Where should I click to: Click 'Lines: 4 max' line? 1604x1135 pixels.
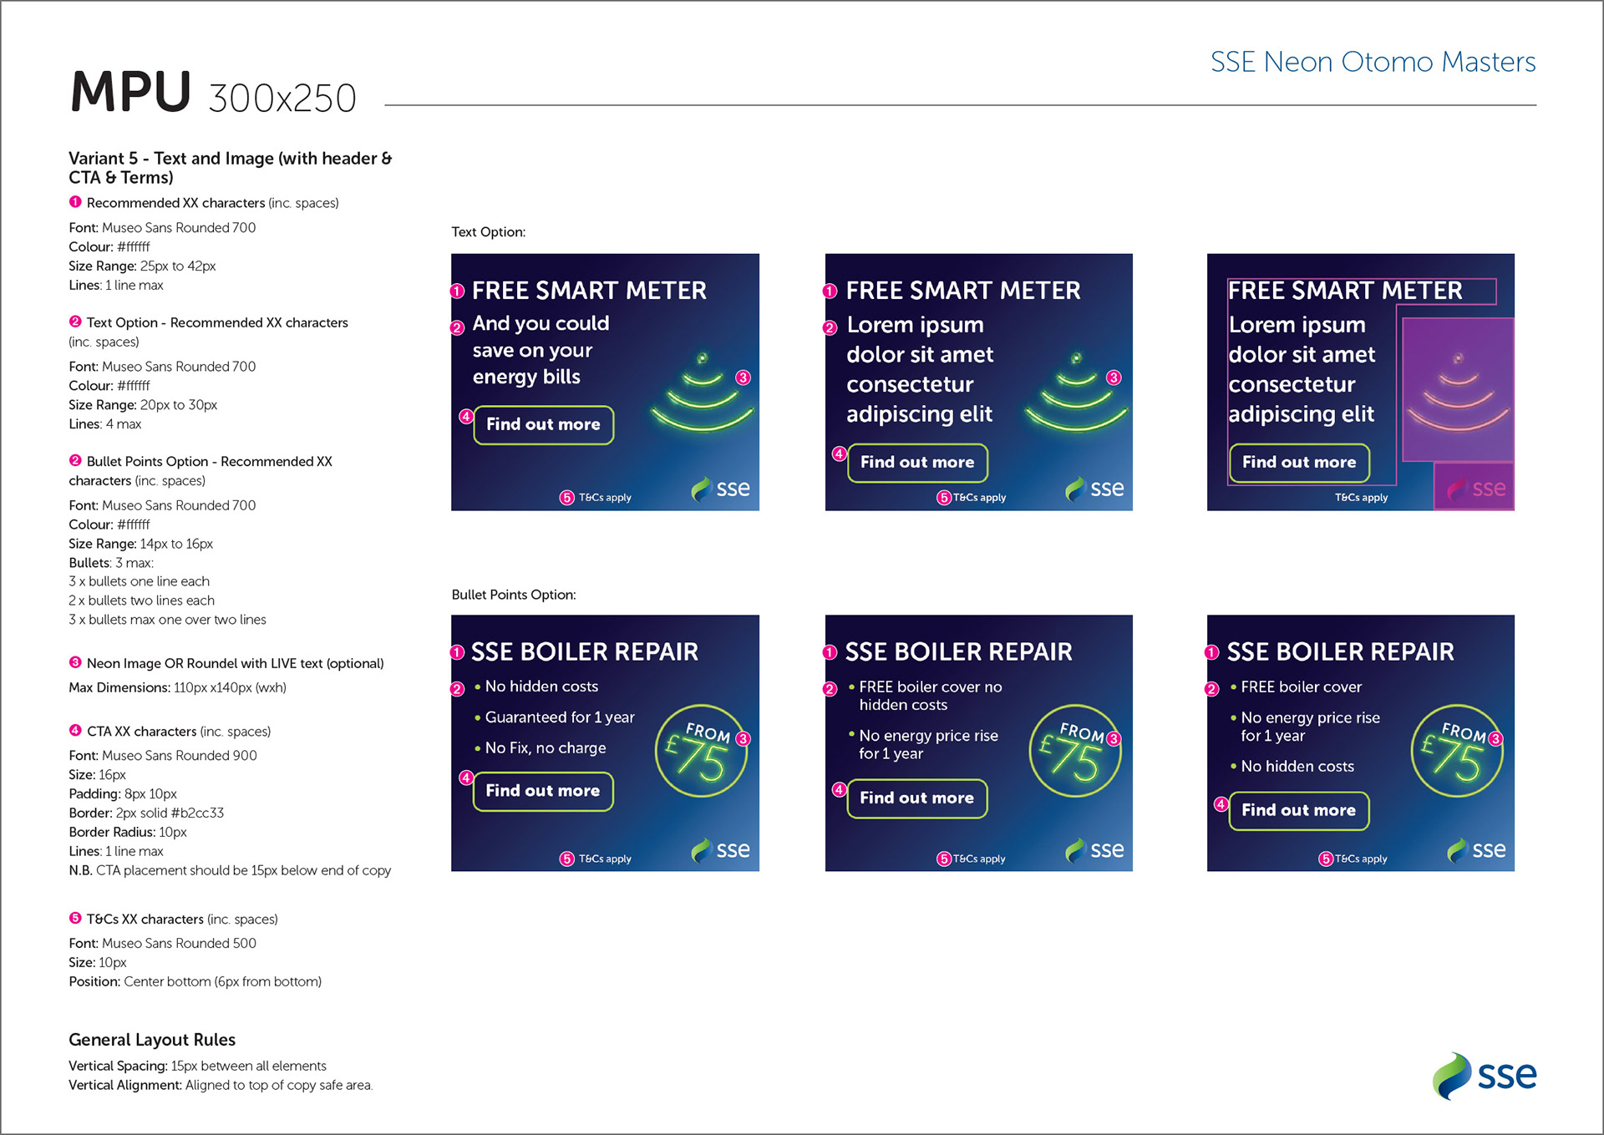pyautogui.click(x=105, y=424)
